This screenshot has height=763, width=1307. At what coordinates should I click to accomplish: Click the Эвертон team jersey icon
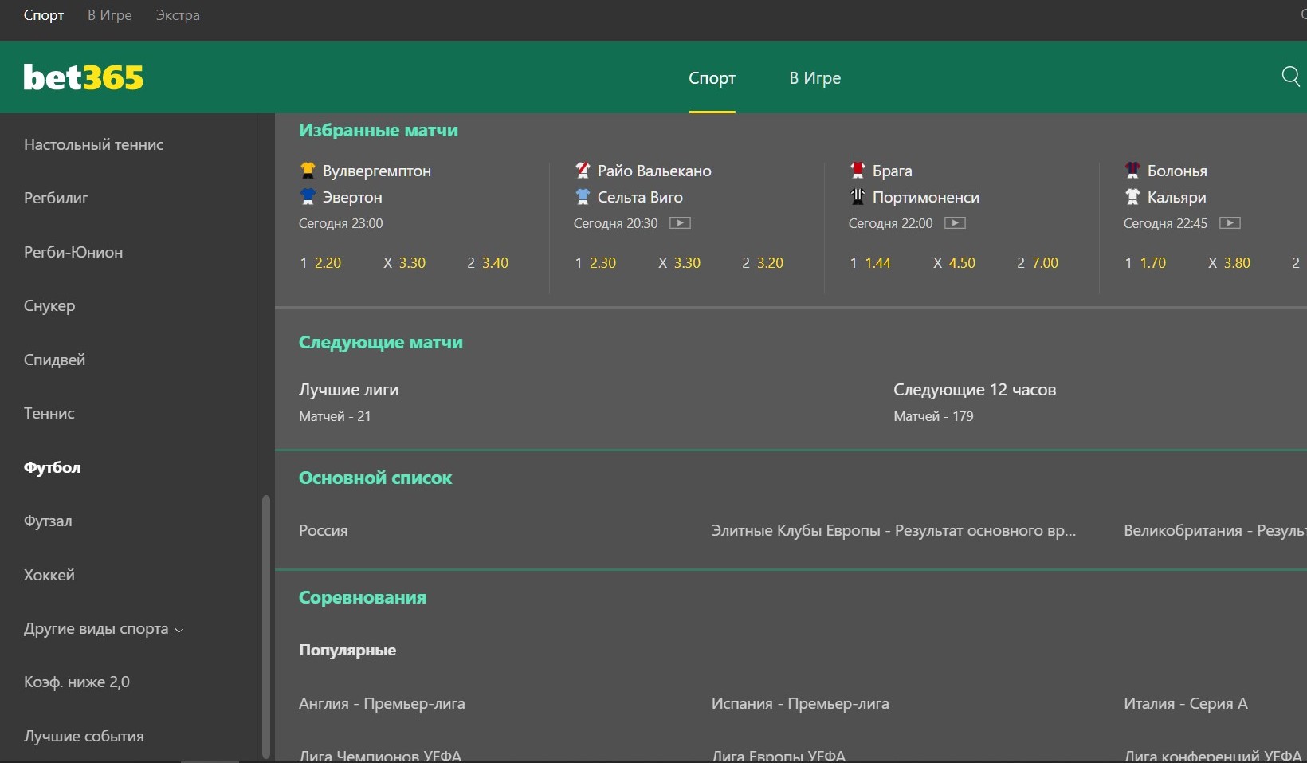(308, 196)
